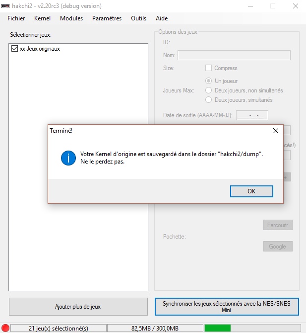Click the dialog message about hakchi2/dump
Screen dimensions: 306x333
pos(172,158)
